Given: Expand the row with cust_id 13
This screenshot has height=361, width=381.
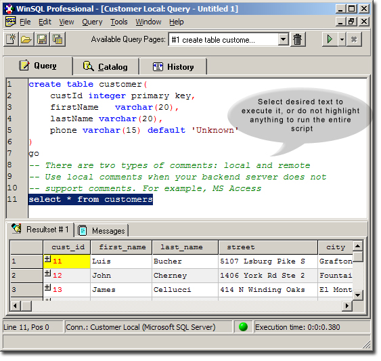Looking at the screenshot, I should coord(47,287).
